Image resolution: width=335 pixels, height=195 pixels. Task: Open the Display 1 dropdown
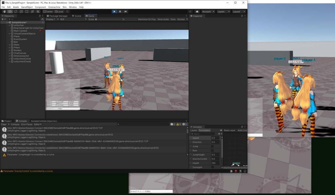pyautogui.click(x=52, y=19)
